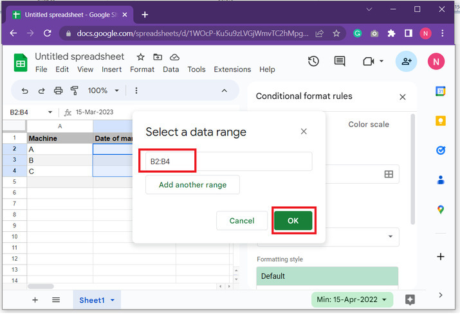460x316 pixels.
Task: Open the comments icon
Action: [x=340, y=61]
